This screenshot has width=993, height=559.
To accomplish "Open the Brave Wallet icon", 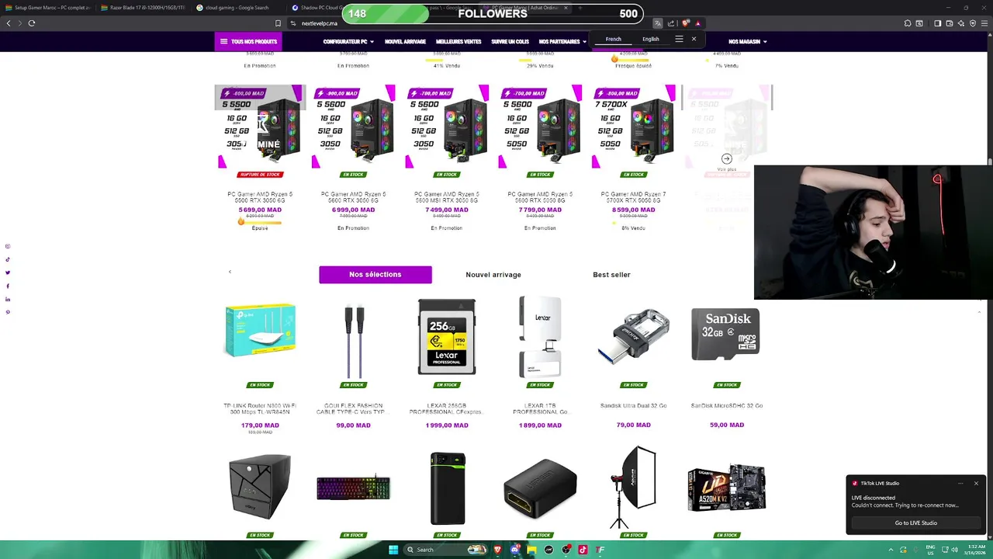I will point(950,23).
